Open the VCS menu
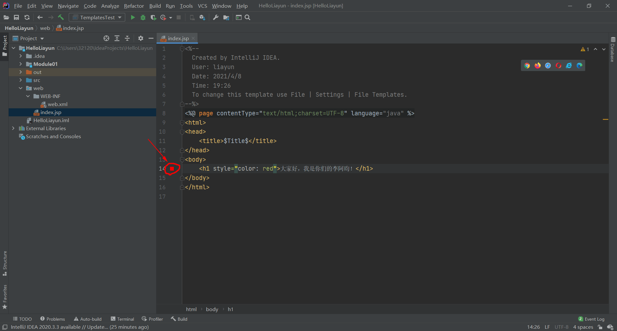The image size is (617, 331). pos(202,6)
